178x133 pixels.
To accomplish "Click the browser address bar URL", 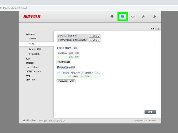I will pos(14,8).
